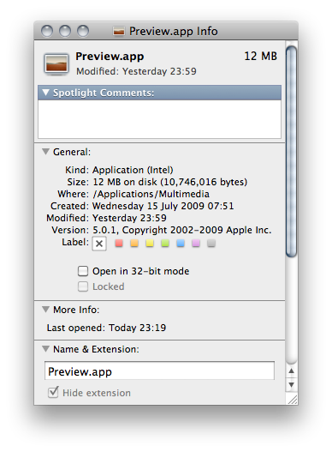Zoom the Info window

tap(83, 31)
